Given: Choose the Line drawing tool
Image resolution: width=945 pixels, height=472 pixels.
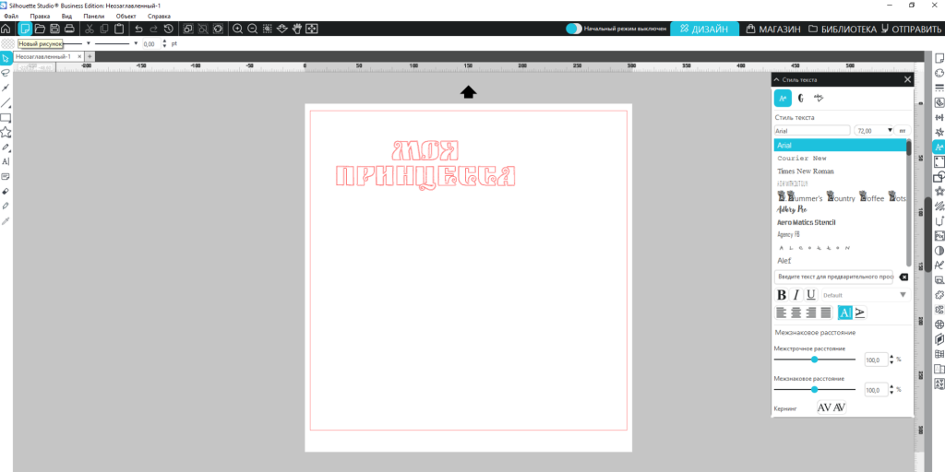Looking at the screenshot, I should [6, 102].
